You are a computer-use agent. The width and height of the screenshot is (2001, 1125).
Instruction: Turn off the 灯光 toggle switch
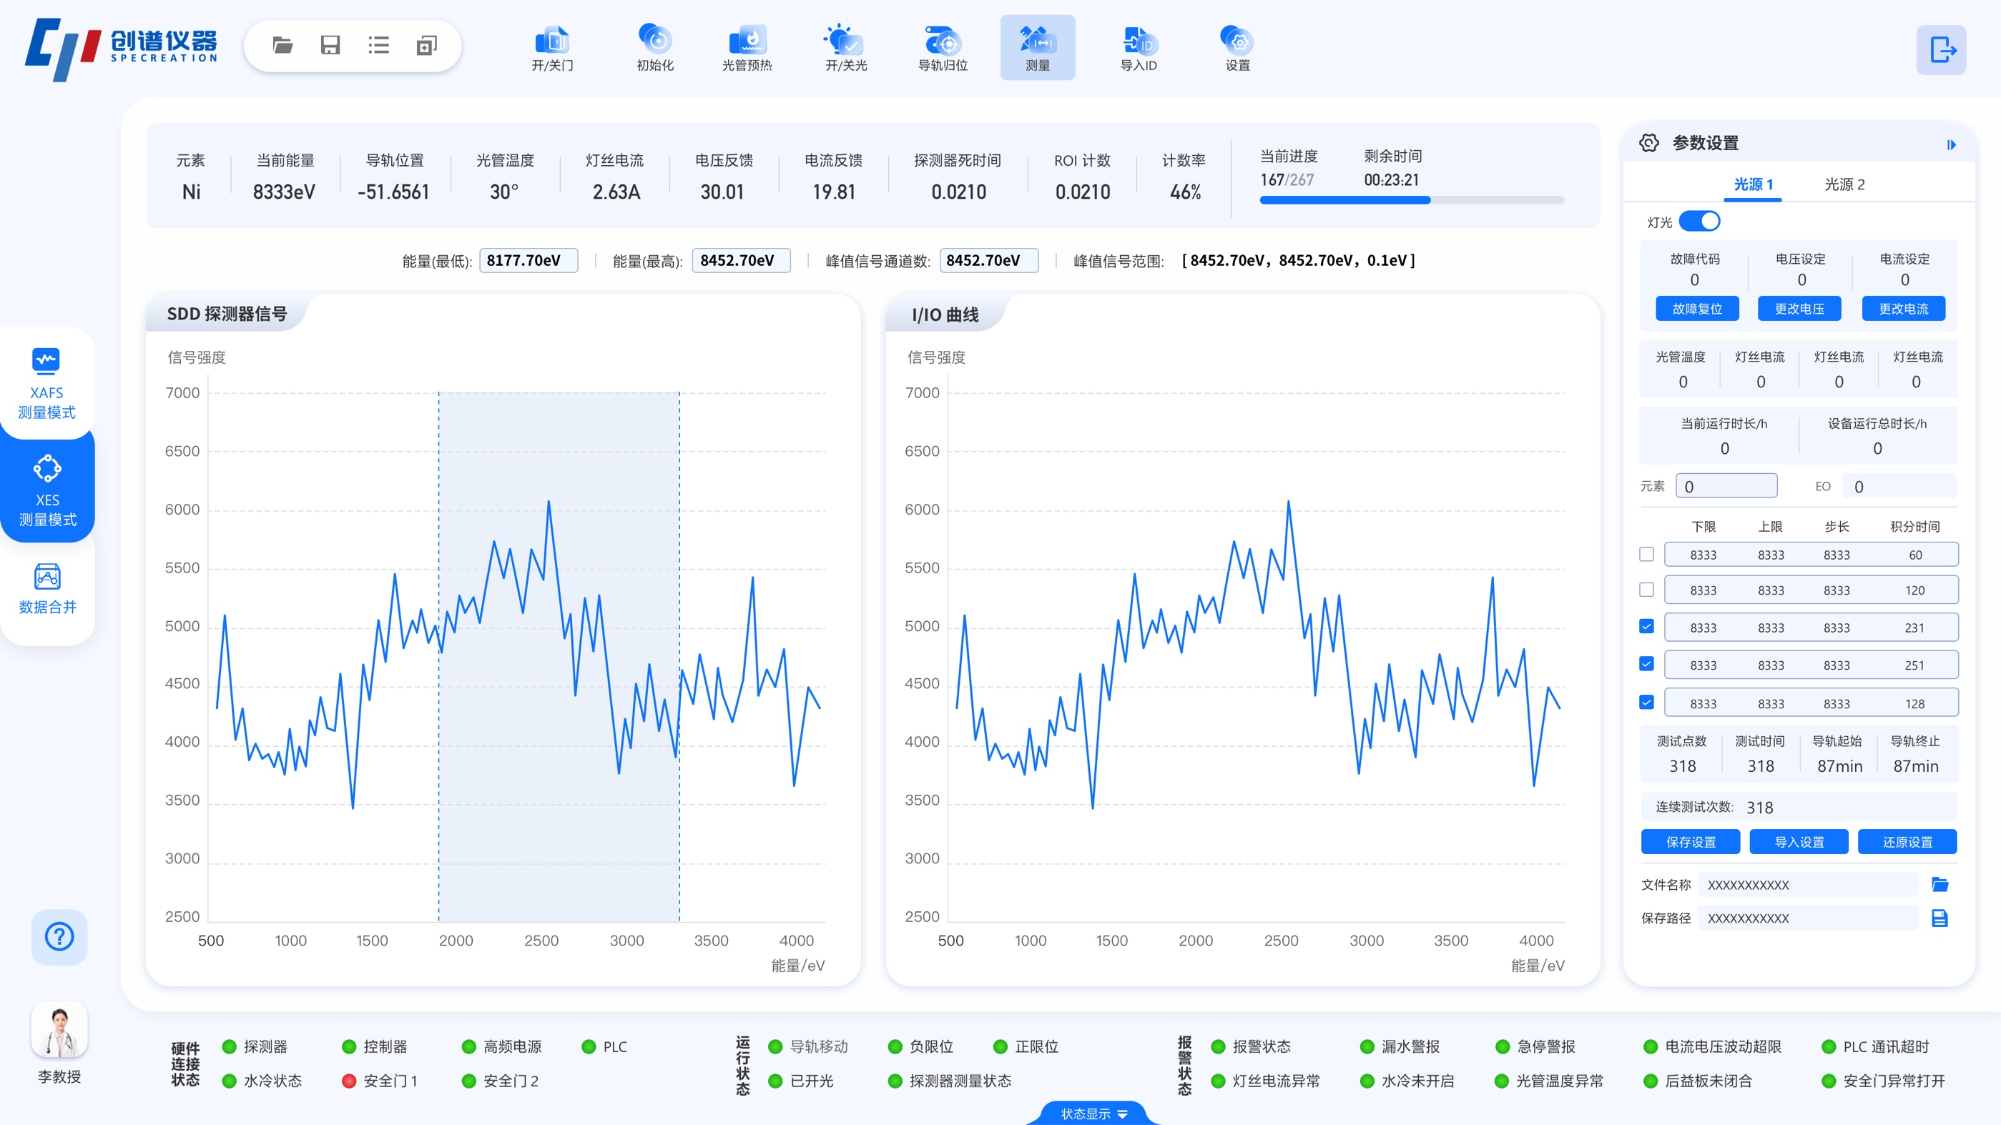point(1698,222)
